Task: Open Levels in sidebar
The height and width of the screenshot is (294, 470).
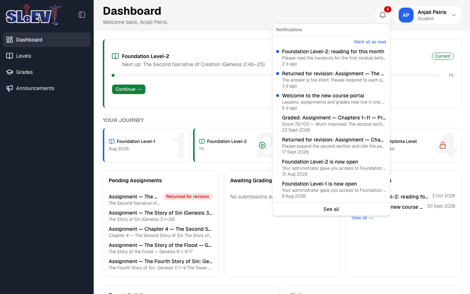Action: coord(47,56)
